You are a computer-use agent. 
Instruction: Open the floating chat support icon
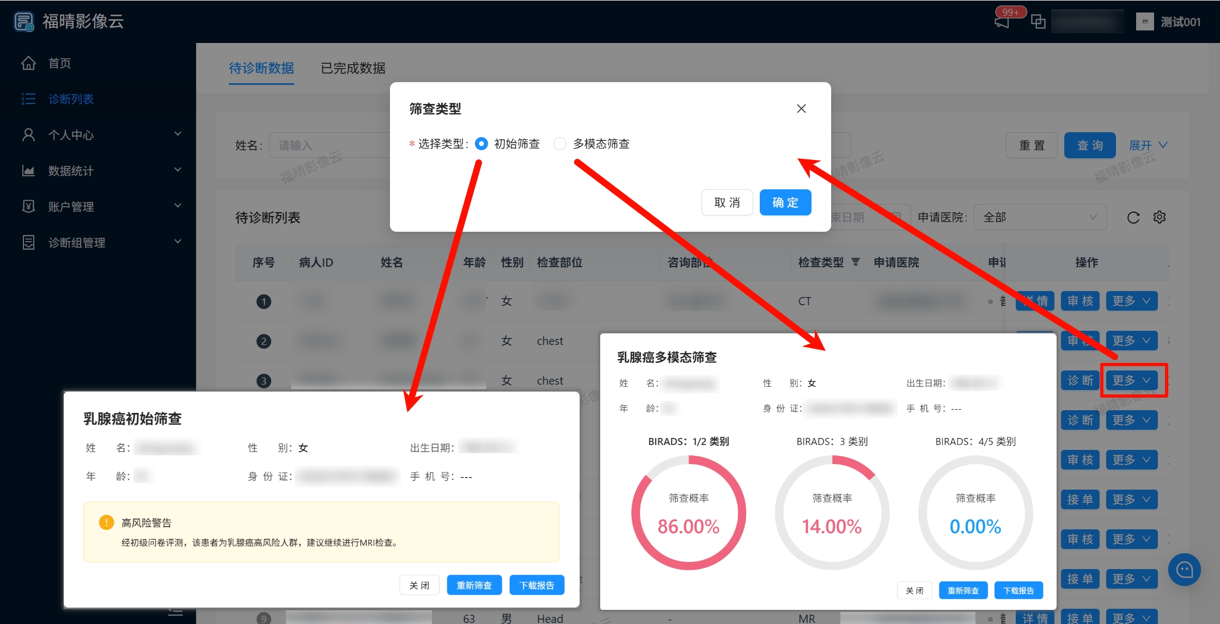point(1184,570)
